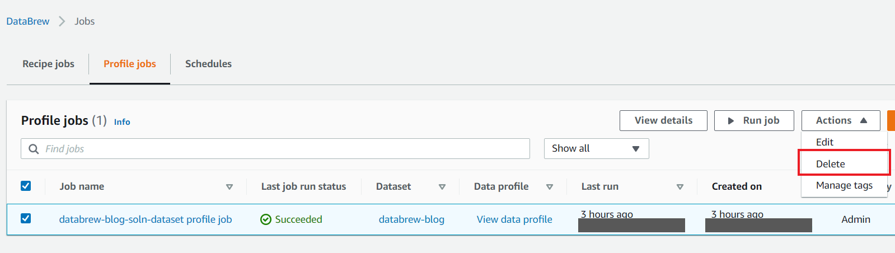Click the Data profile column sort arrow
895x253 pixels.
click(x=550, y=187)
